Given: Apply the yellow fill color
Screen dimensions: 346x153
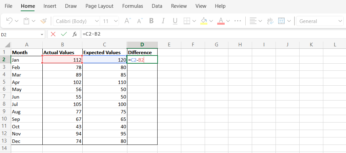Looking at the screenshot, I should [x=204, y=21].
